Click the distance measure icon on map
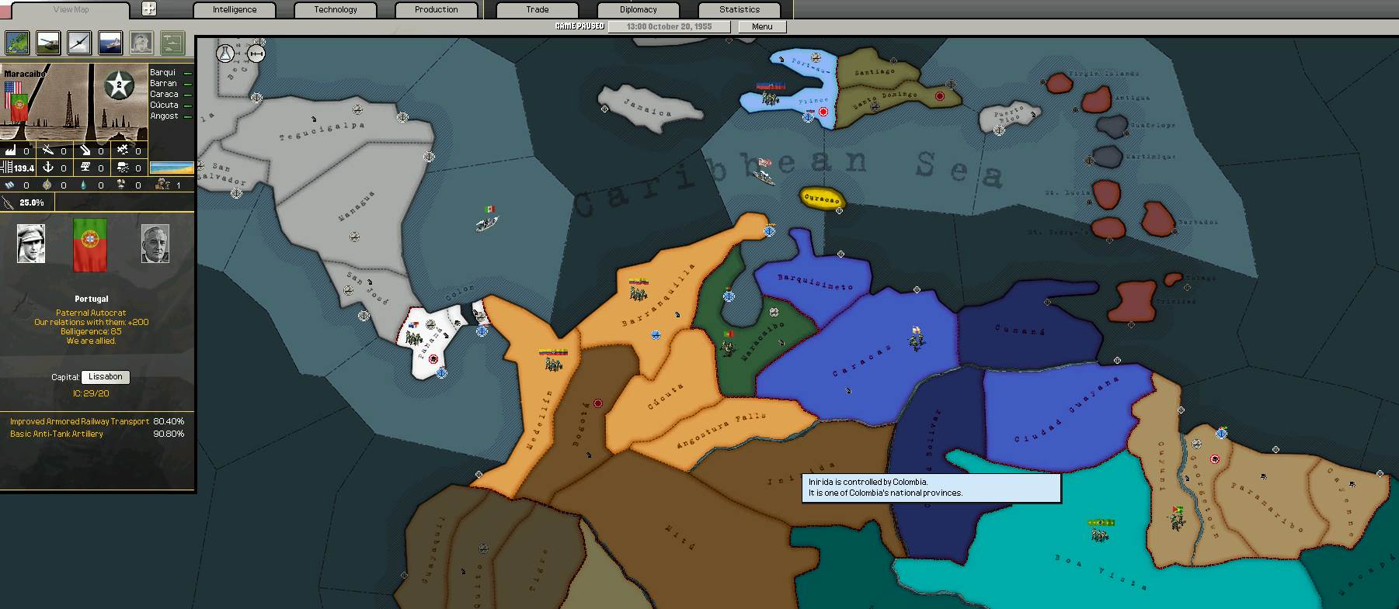The width and height of the screenshot is (1399, 609). pos(256,54)
